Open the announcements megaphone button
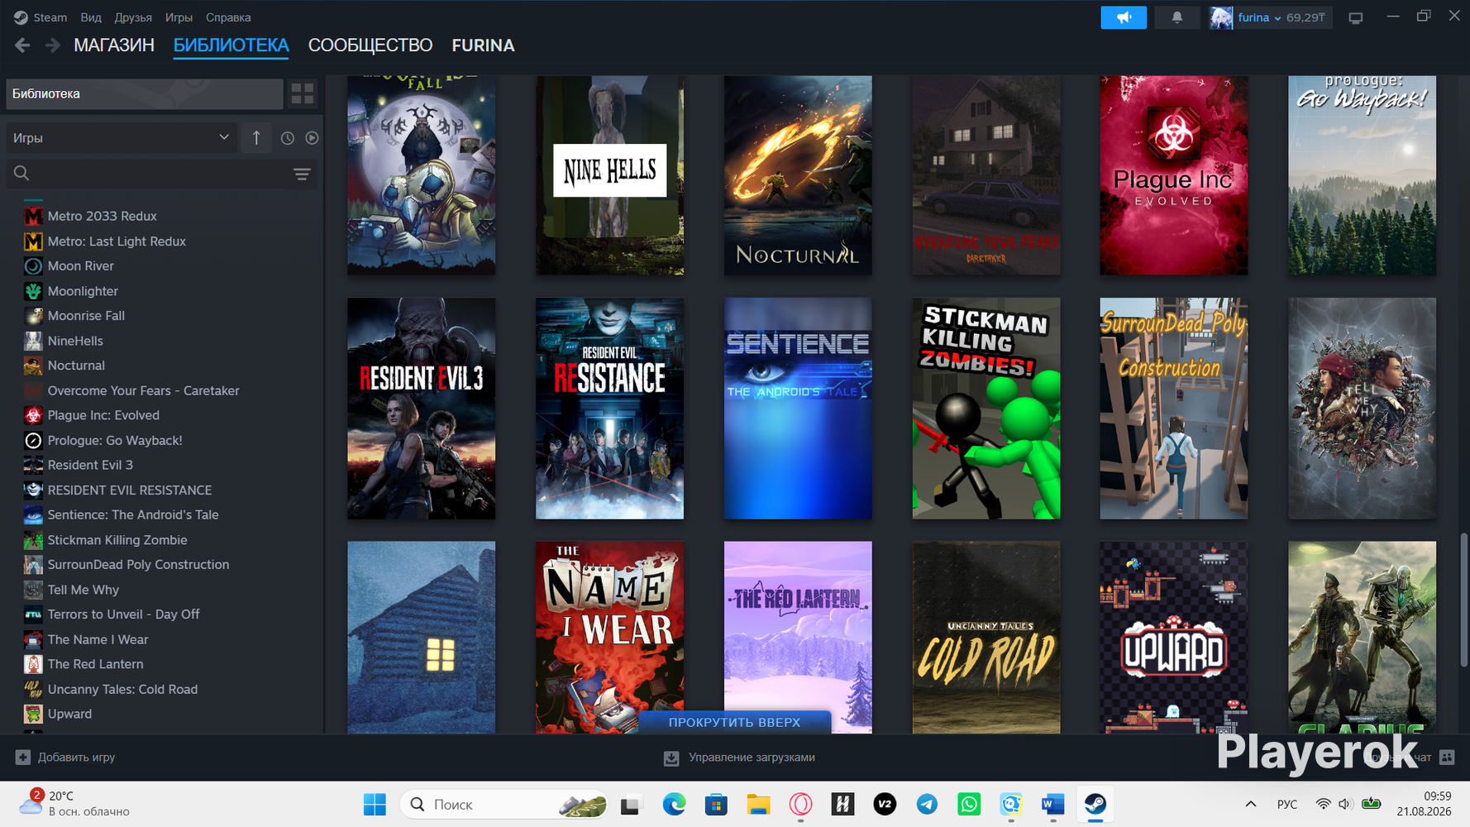Viewport: 1470px width, 827px height. pyautogui.click(x=1124, y=17)
